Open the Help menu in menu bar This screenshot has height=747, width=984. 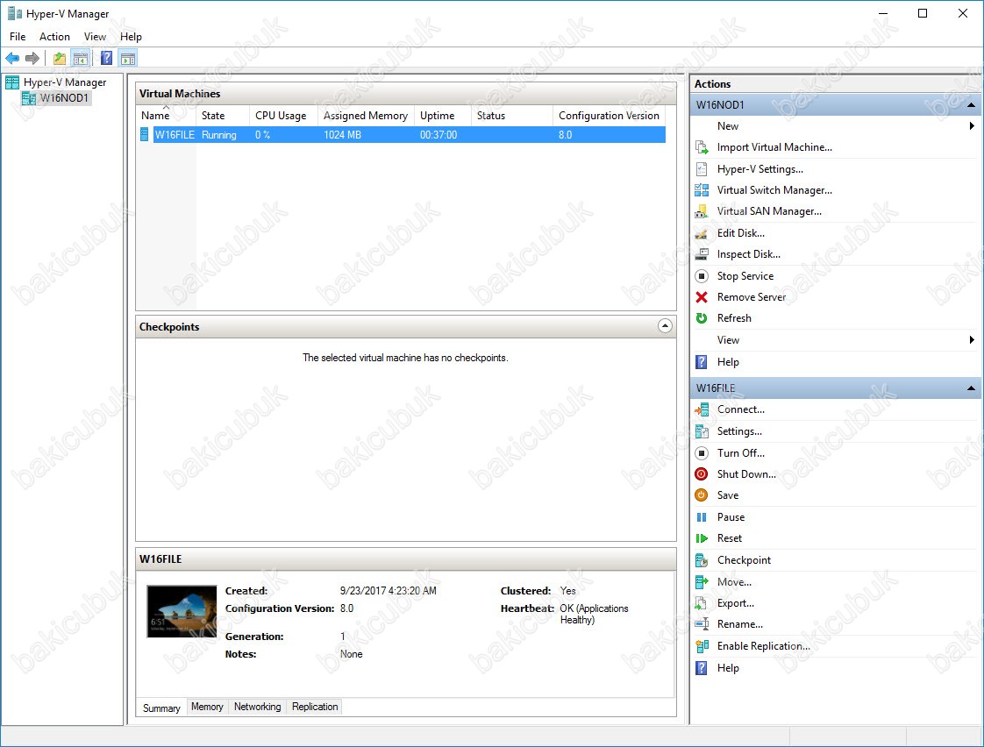tap(132, 36)
